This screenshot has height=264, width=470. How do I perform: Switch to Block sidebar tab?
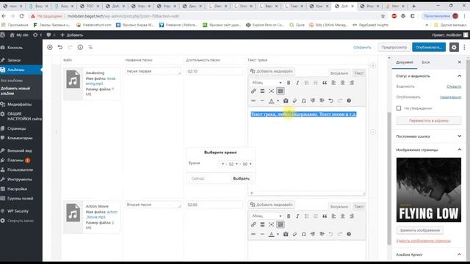click(426, 62)
